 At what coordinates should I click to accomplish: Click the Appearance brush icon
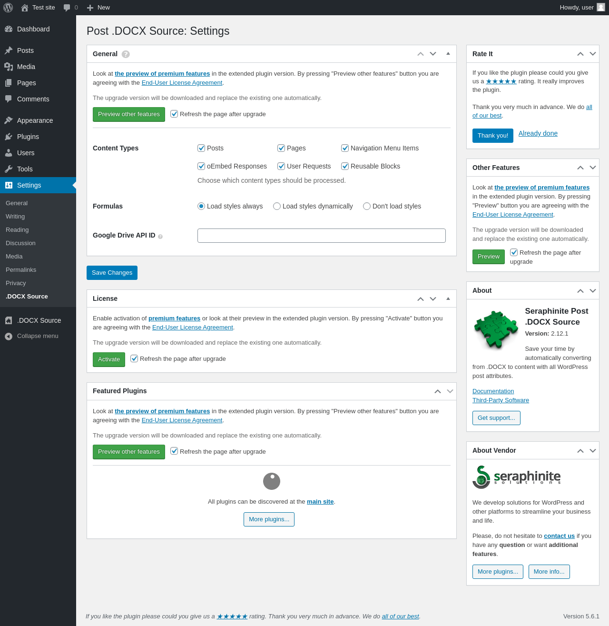coord(9,120)
